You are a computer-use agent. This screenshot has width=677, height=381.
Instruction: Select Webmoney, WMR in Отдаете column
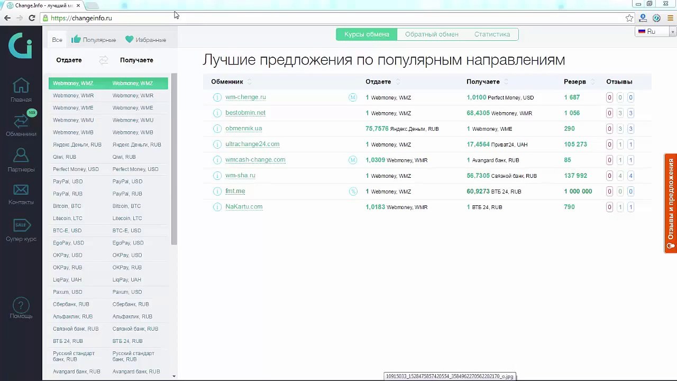73,96
